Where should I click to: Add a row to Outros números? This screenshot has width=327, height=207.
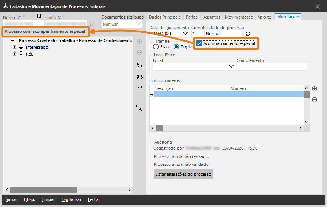[x=315, y=89]
